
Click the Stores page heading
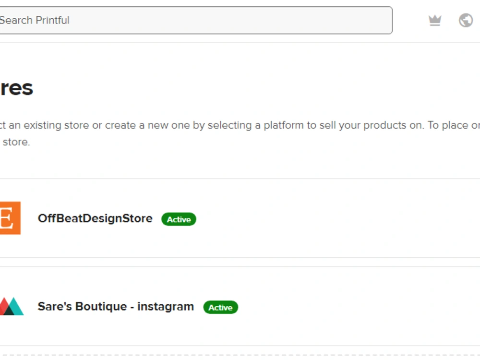pos(16,88)
